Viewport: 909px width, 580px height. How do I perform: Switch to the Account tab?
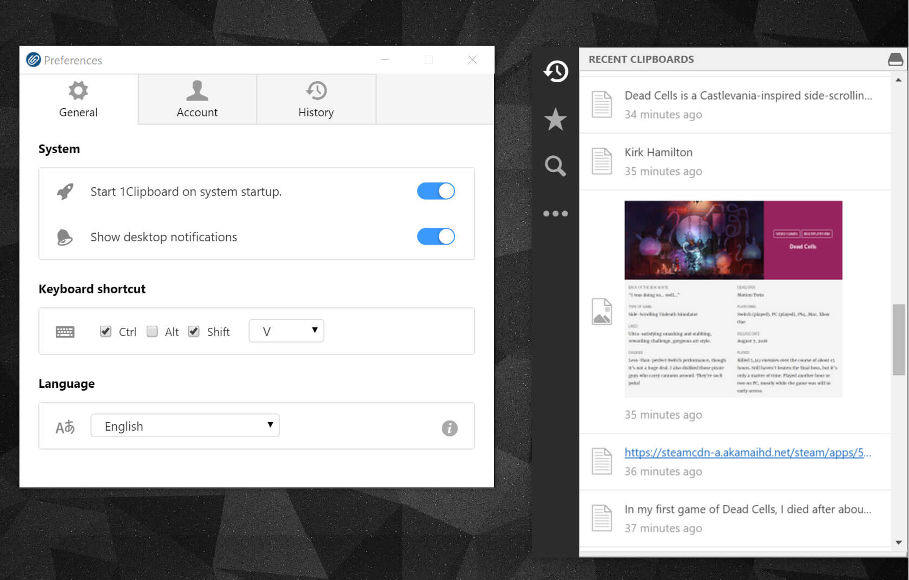(197, 99)
